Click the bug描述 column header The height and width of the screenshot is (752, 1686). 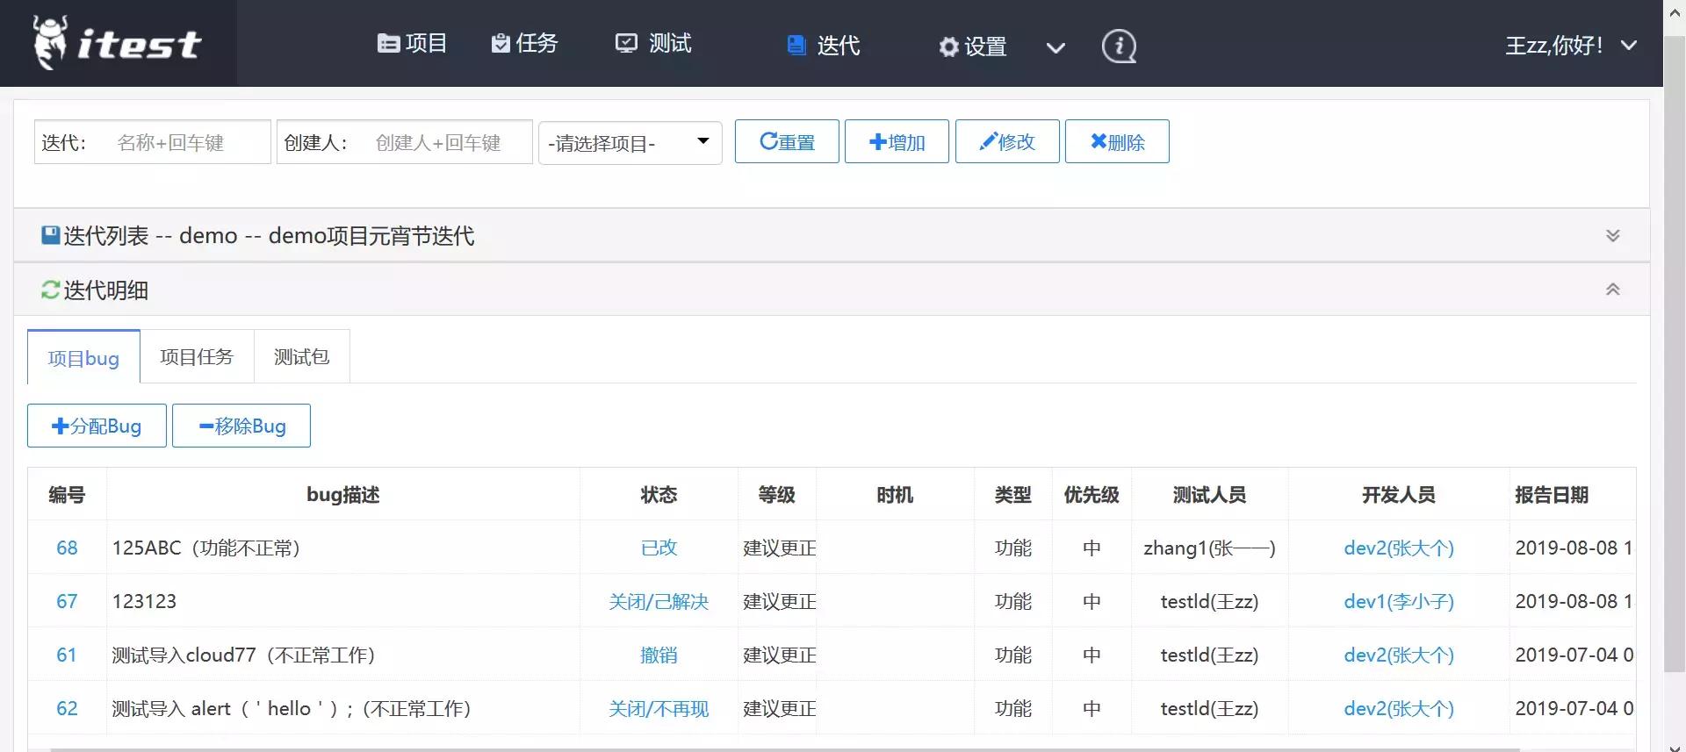(342, 494)
